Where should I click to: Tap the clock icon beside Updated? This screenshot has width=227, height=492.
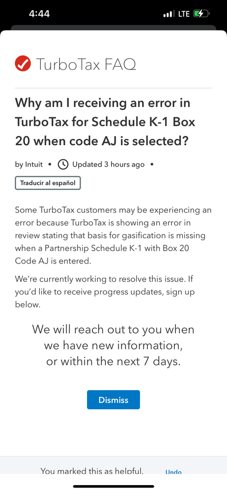pos(63,164)
